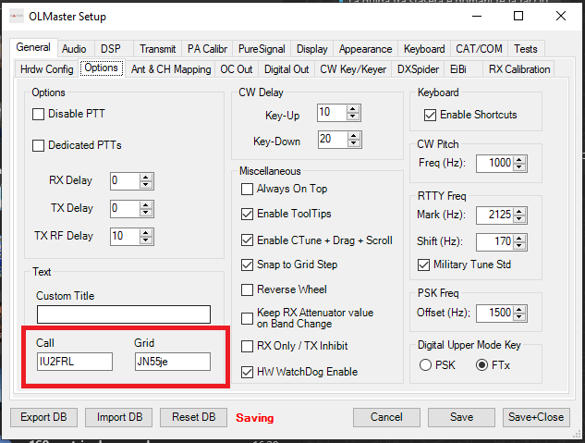Increase CW Pitch Freq with up arrow
Viewport: 585px width, 443px height.
click(x=519, y=160)
